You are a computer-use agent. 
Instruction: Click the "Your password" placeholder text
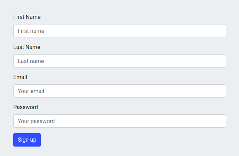click(36, 121)
